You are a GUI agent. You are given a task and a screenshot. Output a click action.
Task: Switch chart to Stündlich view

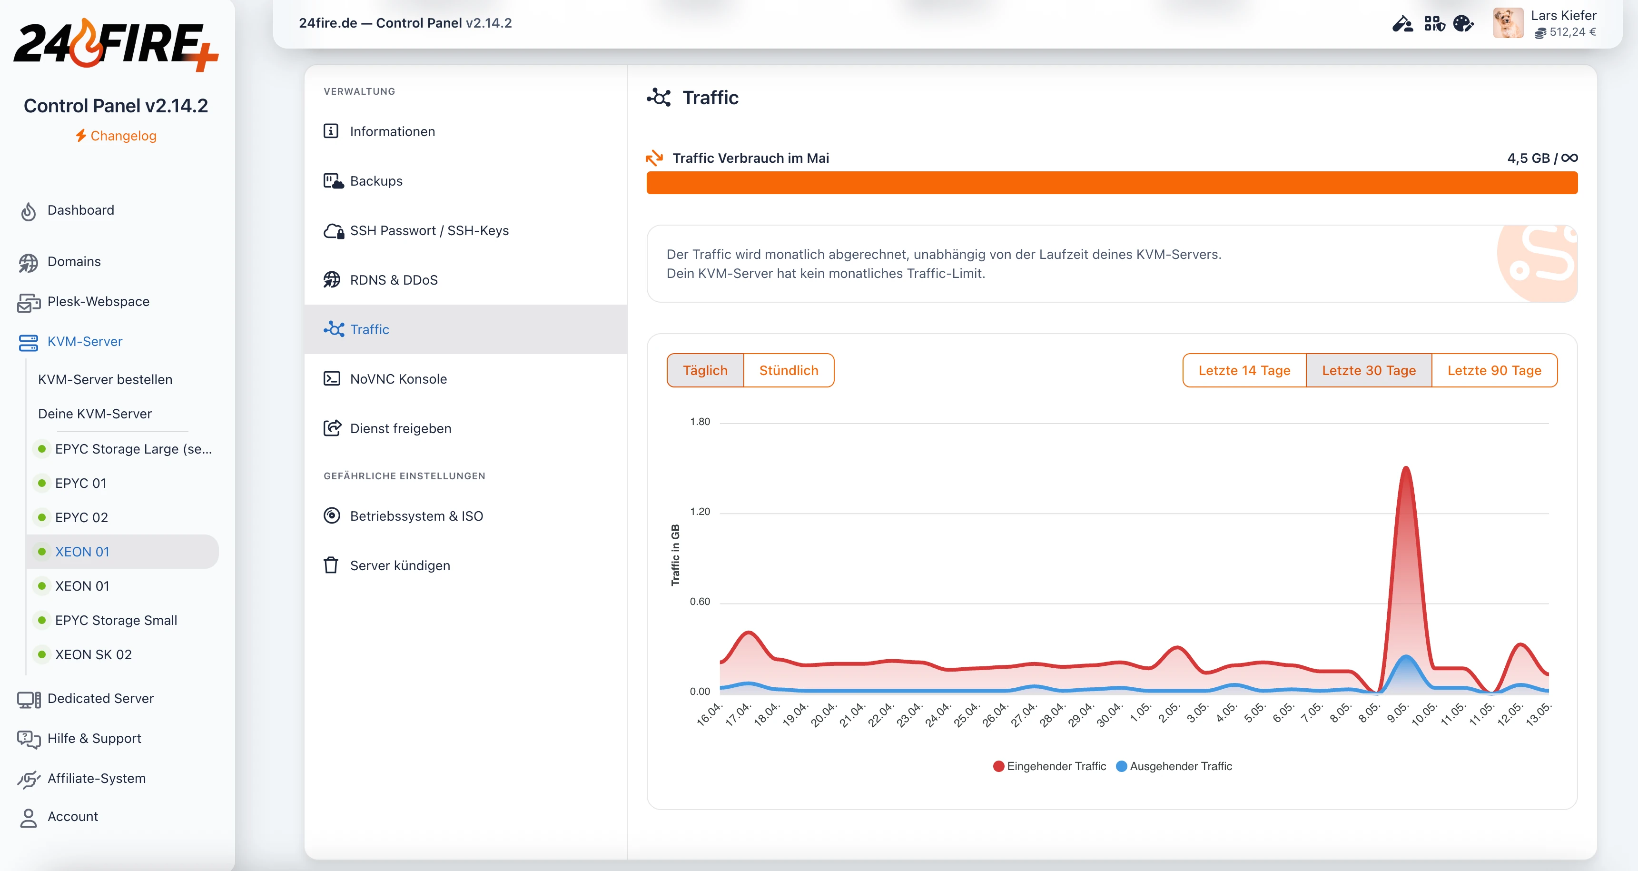click(x=789, y=370)
